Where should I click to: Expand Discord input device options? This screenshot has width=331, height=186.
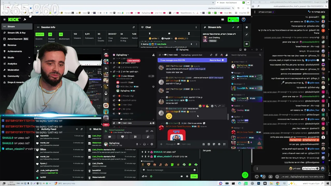(x=140, y=144)
